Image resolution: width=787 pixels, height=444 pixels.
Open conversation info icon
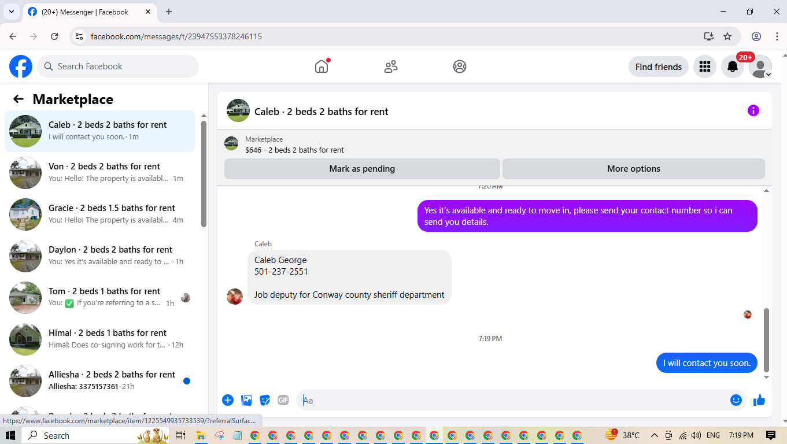pos(753,110)
